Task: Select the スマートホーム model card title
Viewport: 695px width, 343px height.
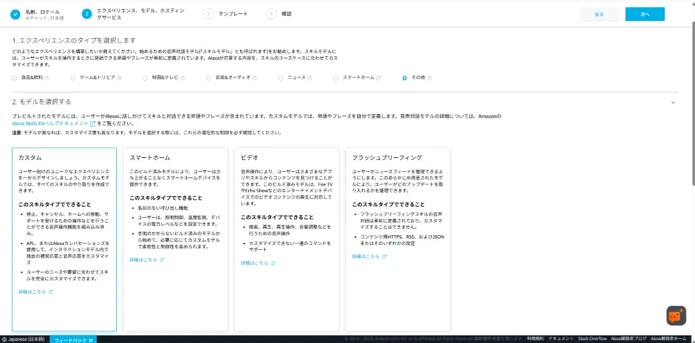Action: click(x=150, y=157)
